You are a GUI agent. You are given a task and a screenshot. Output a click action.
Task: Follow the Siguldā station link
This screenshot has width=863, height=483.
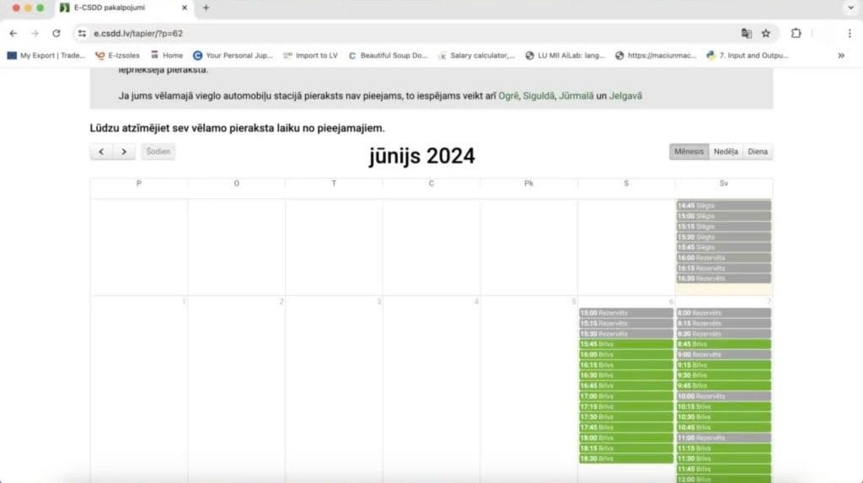(x=539, y=96)
